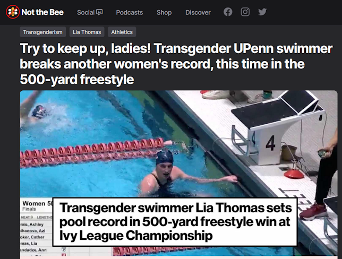Select the Transgenderism tag

(x=42, y=32)
